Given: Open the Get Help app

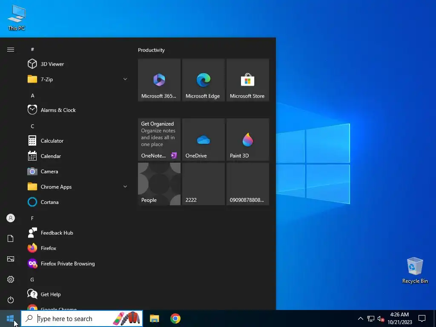Looking at the screenshot, I should (x=78, y=294).
